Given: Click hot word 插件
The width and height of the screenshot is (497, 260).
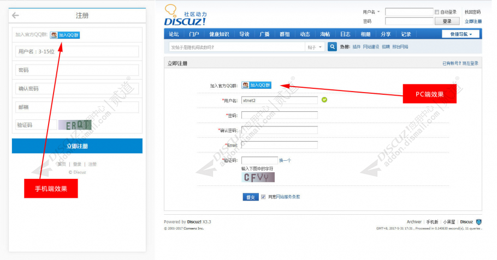Looking at the screenshot, I should 357,47.
